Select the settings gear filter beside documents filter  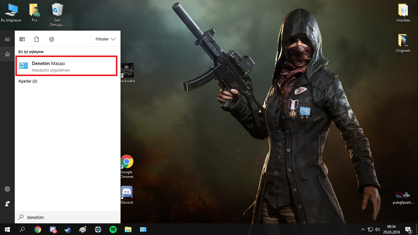point(52,39)
